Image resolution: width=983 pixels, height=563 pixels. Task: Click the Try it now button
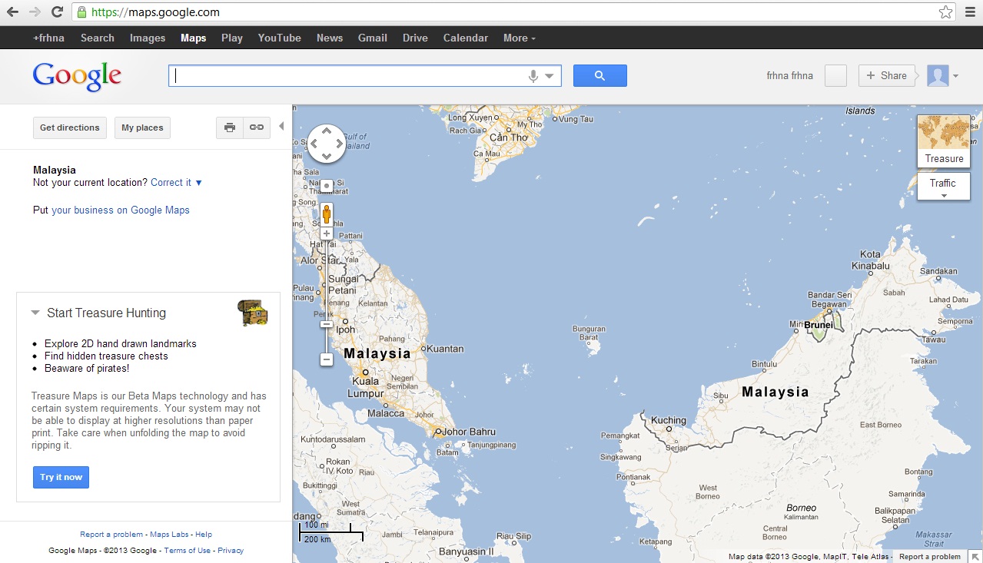61,477
